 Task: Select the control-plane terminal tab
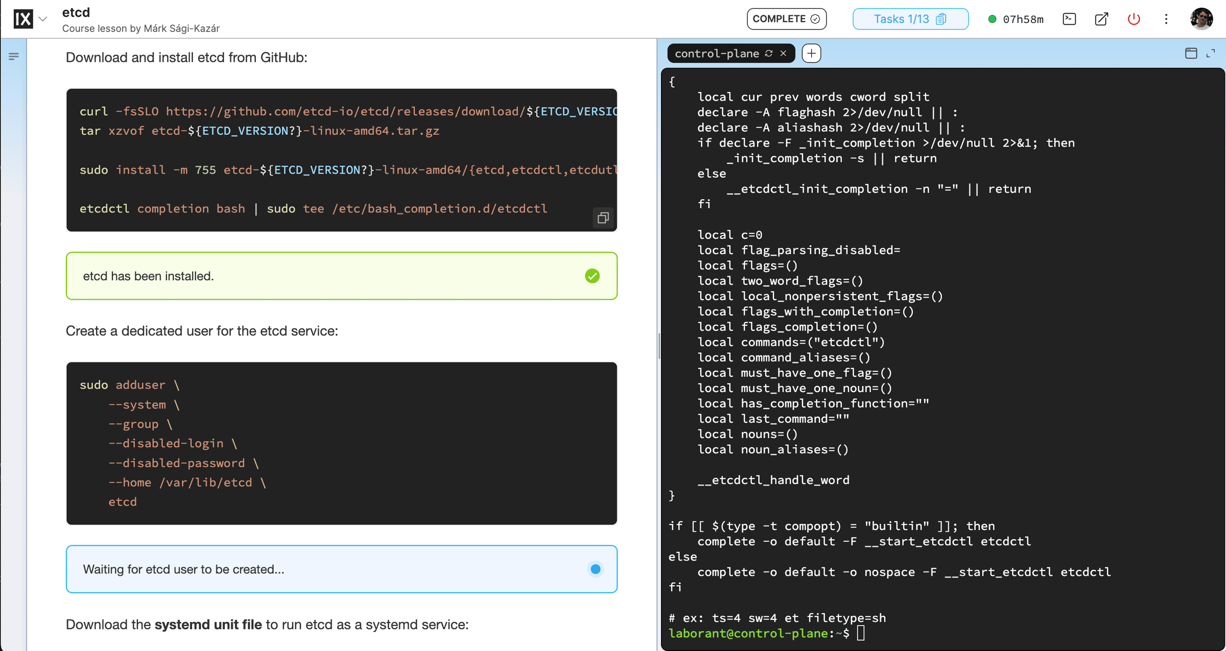pos(717,54)
